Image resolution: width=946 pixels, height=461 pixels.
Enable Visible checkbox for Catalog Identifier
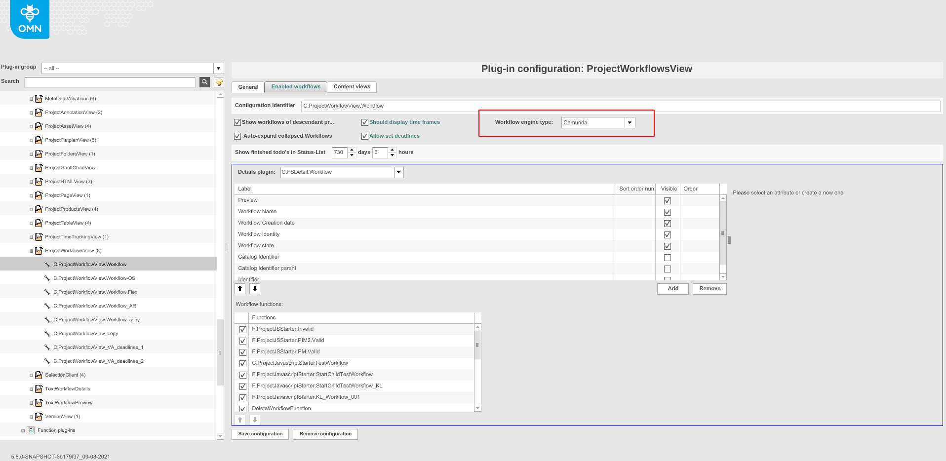668,258
